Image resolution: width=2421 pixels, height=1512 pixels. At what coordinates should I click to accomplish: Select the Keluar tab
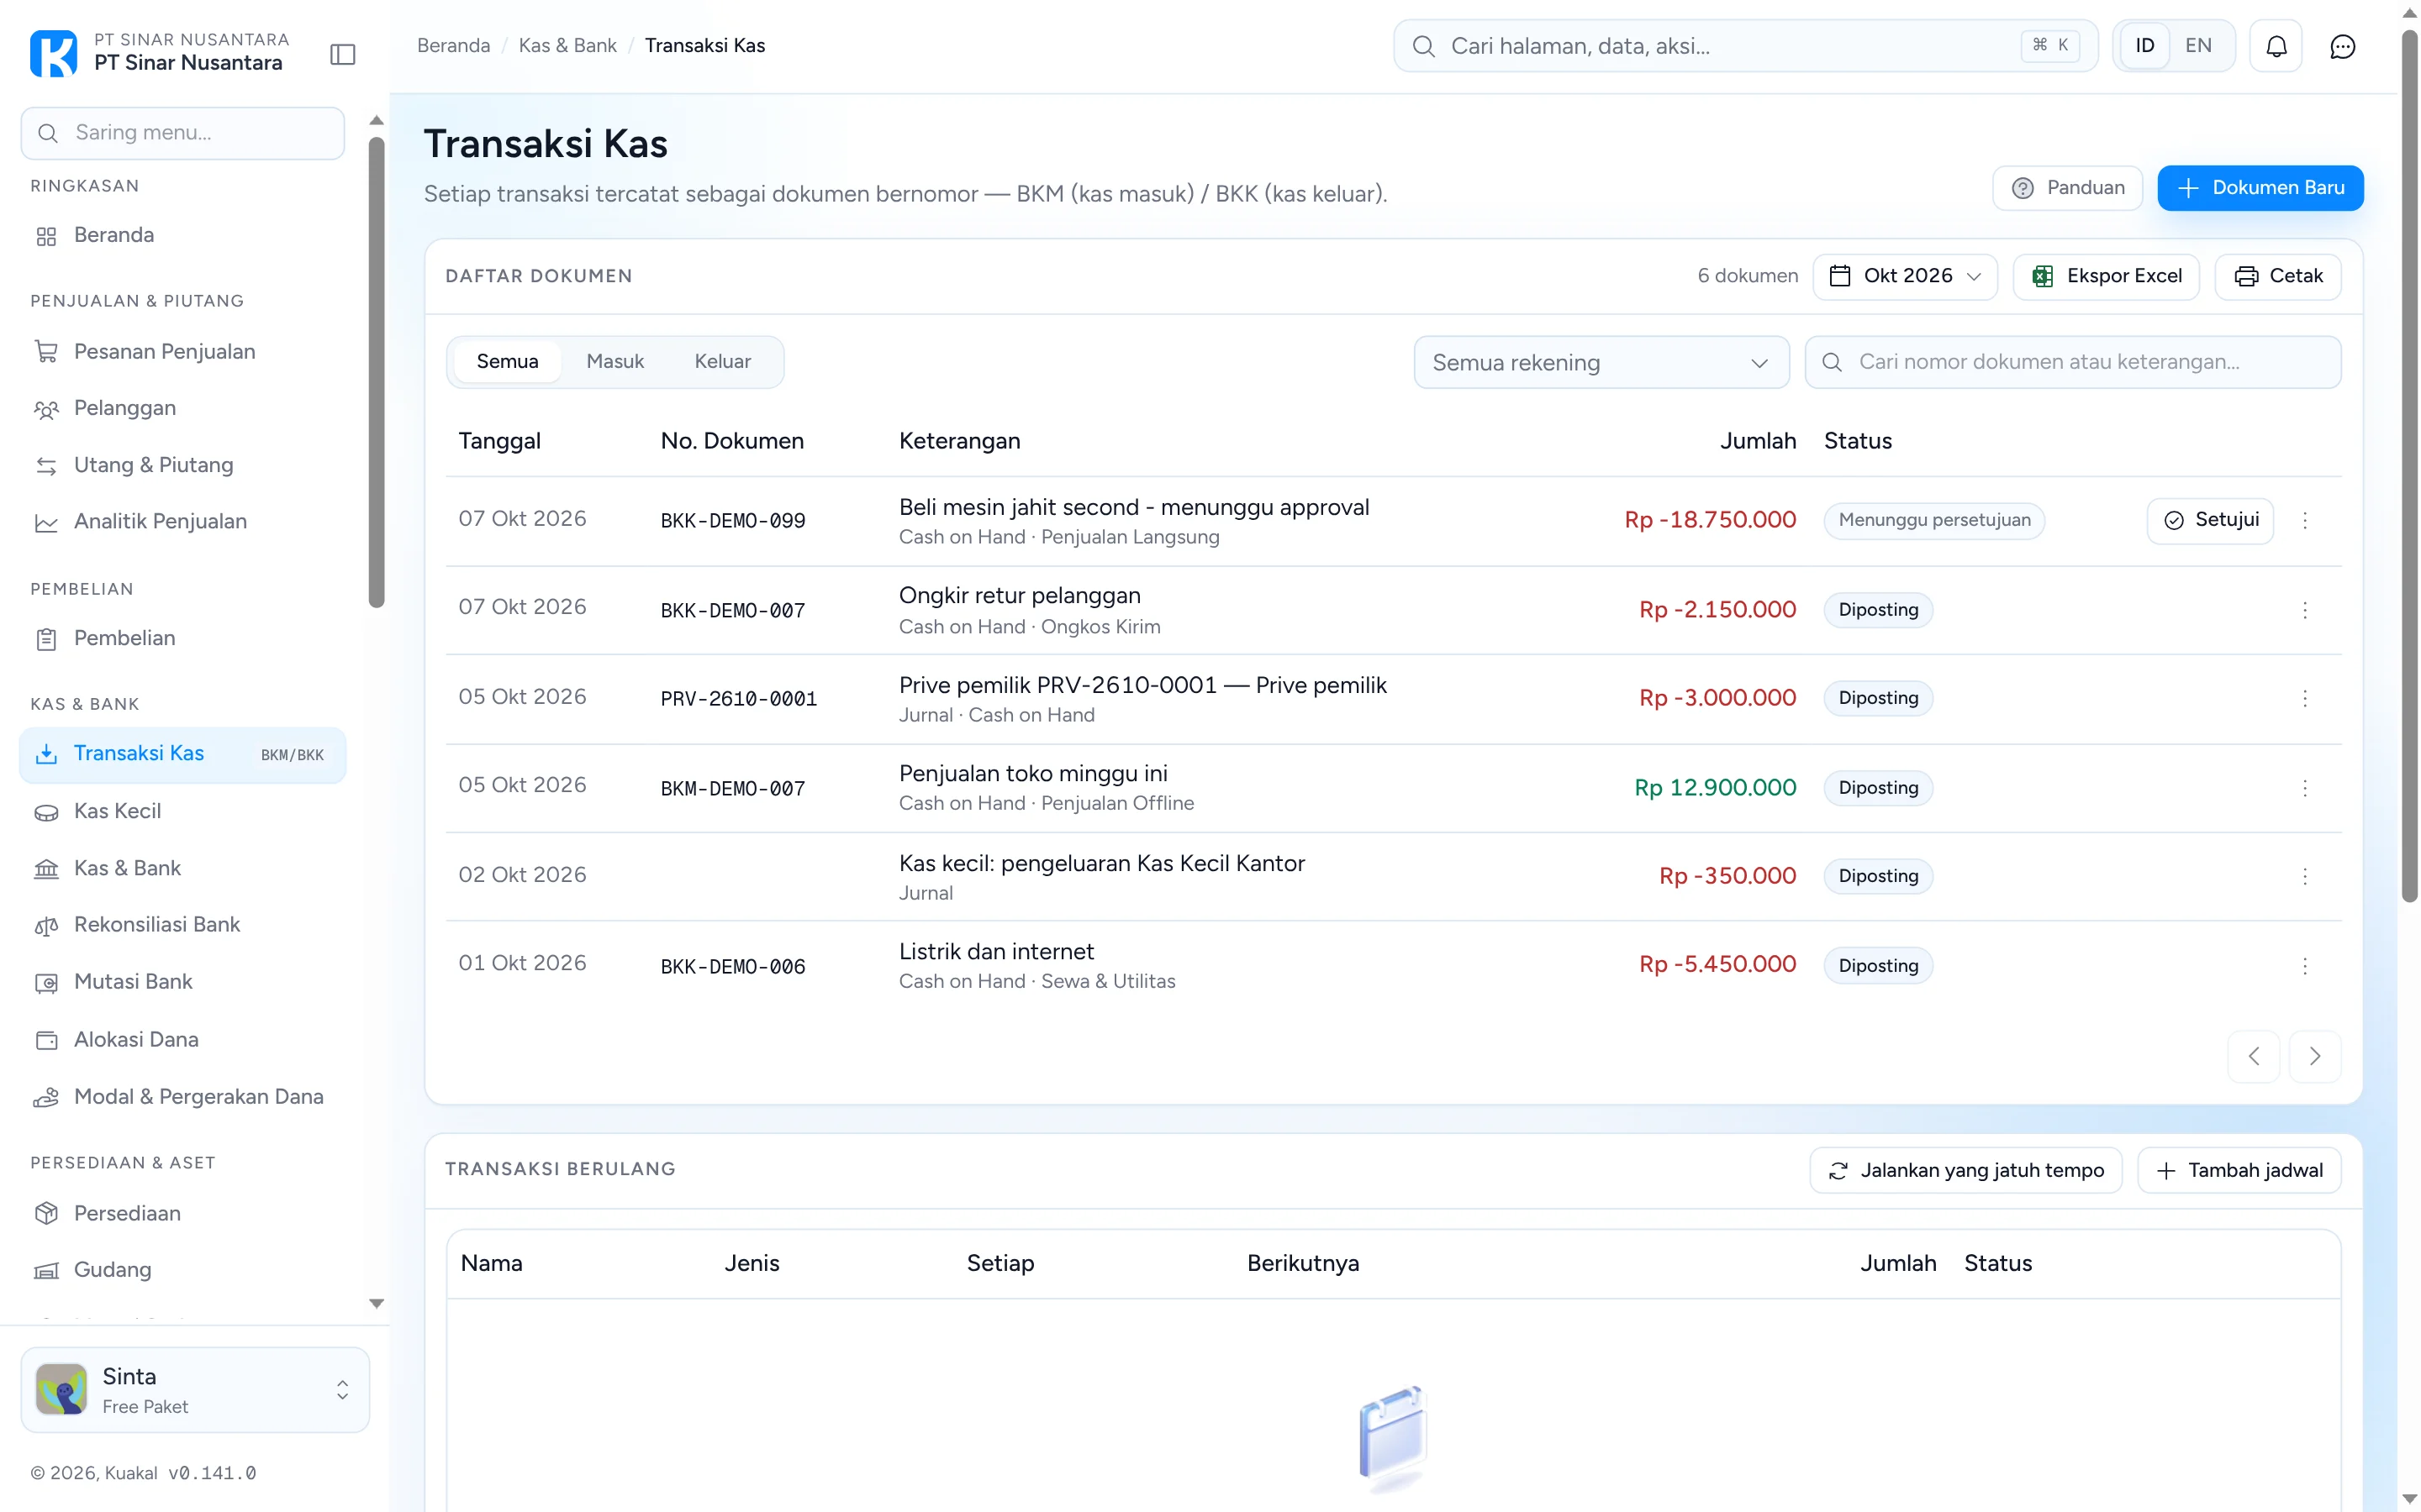click(x=722, y=362)
